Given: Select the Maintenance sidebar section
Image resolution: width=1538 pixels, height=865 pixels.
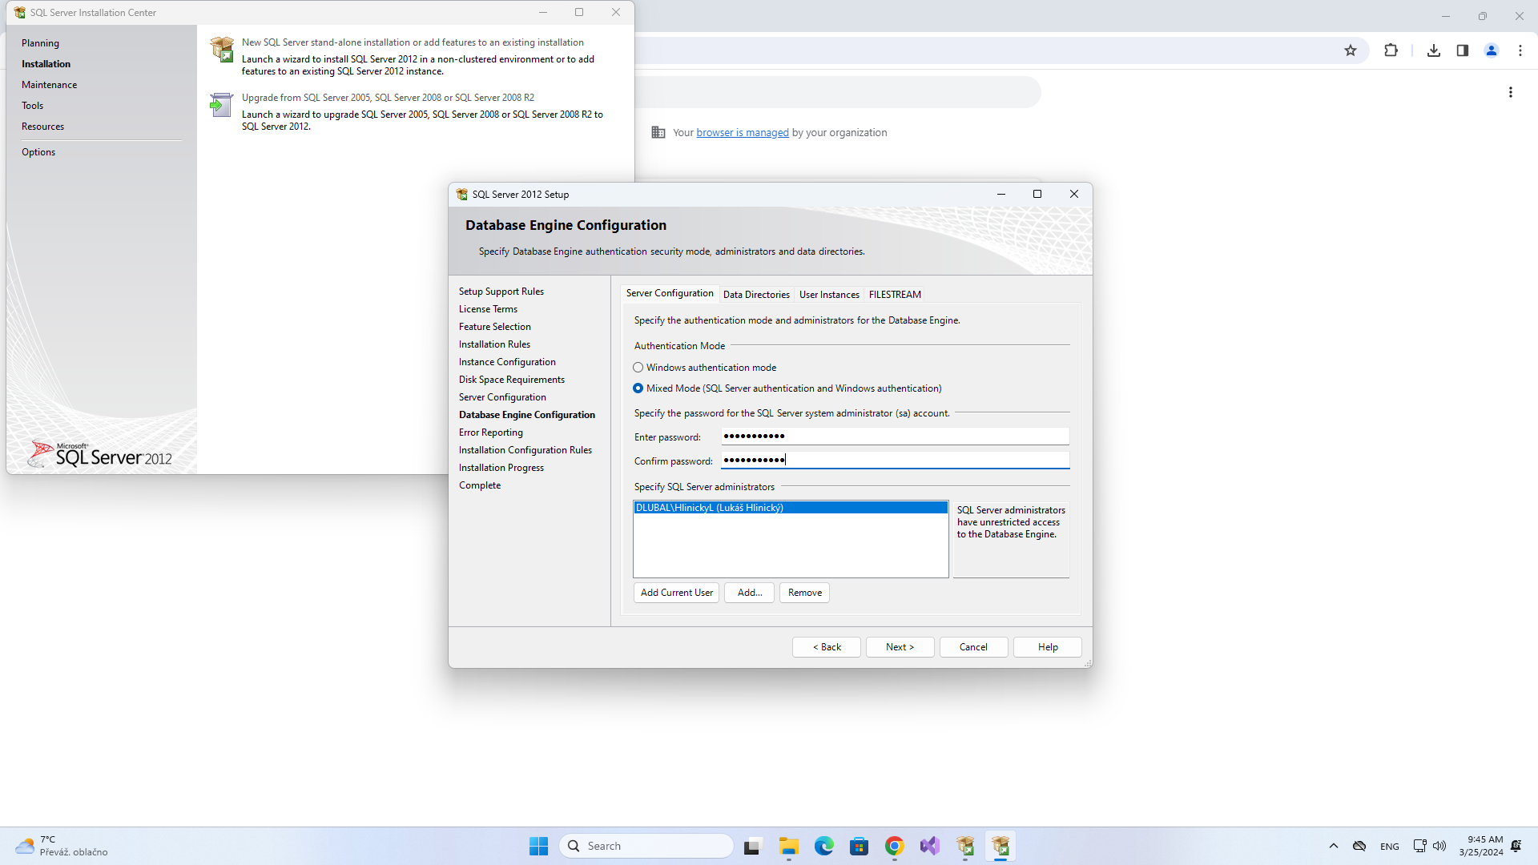Looking at the screenshot, I should point(50,83).
